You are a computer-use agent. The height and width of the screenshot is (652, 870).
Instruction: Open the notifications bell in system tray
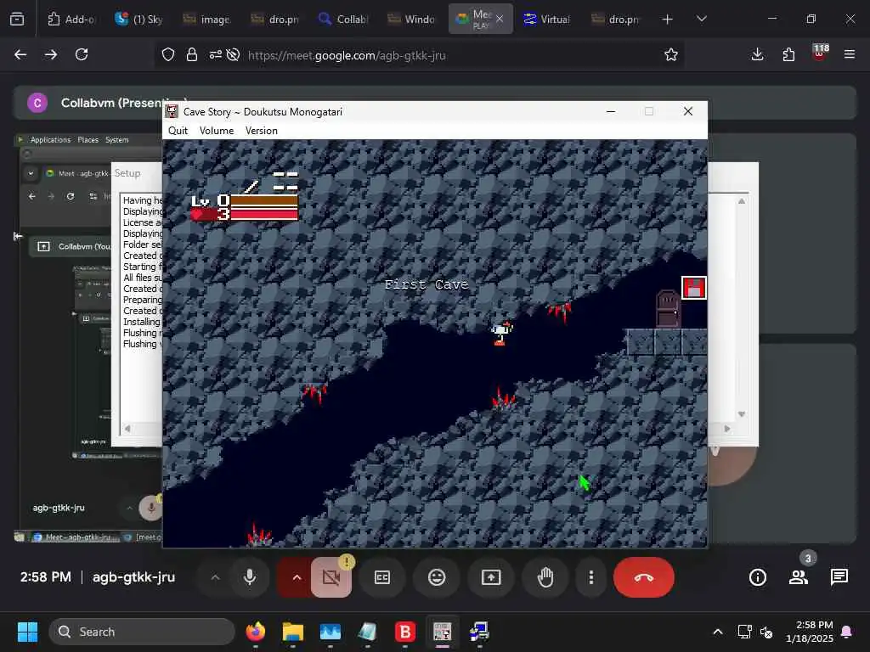pyautogui.click(x=847, y=632)
